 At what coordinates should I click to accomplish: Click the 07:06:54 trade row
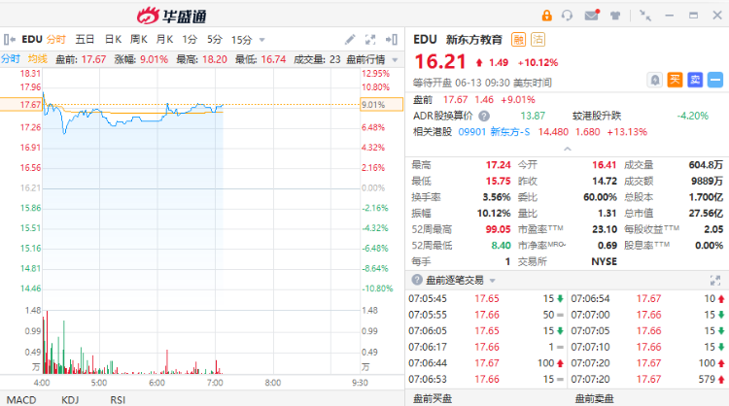tap(647, 299)
